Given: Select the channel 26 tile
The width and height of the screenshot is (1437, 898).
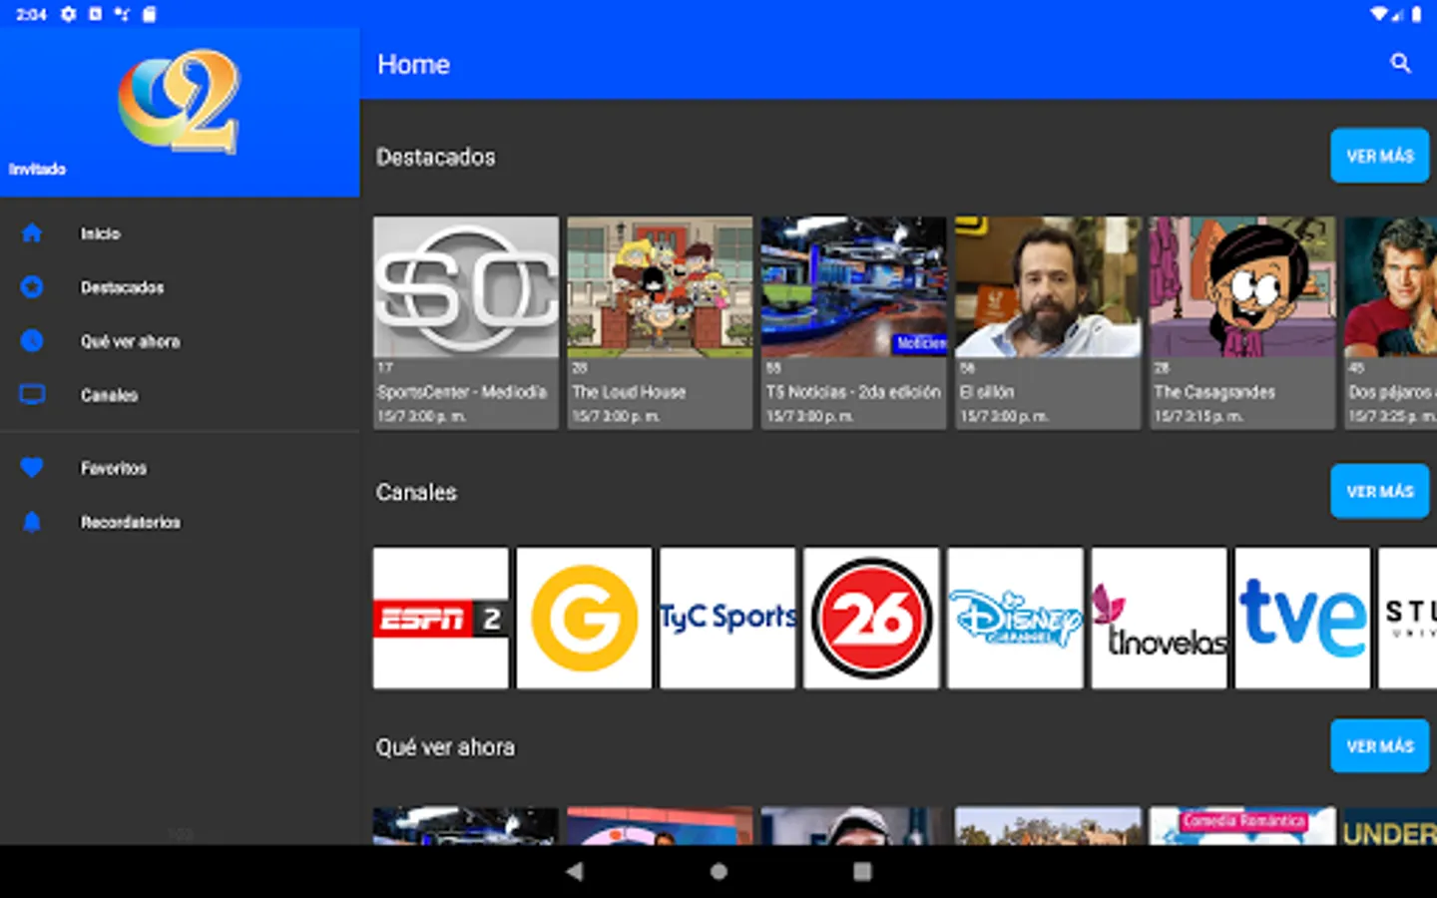Looking at the screenshot, I should point(871,618).
